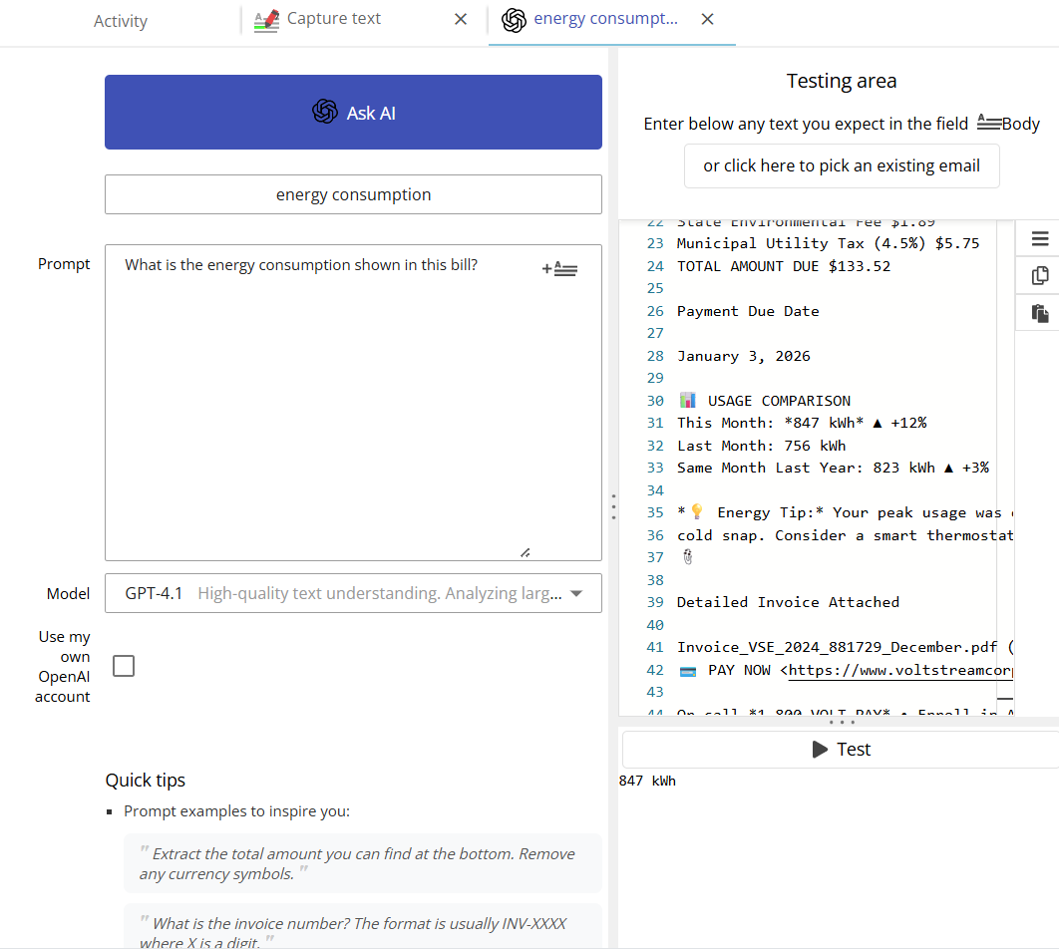This screenshot has height=949, width=1059.
Task: Click 'or click here to pick an existing email'
Action: coord(842,165)
